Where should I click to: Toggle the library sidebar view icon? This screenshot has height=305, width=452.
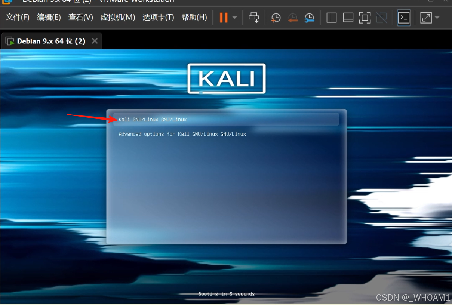point(332,18)
